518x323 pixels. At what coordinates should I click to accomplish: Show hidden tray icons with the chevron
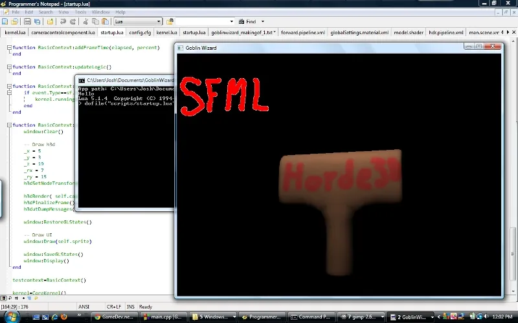coord(439,317)
